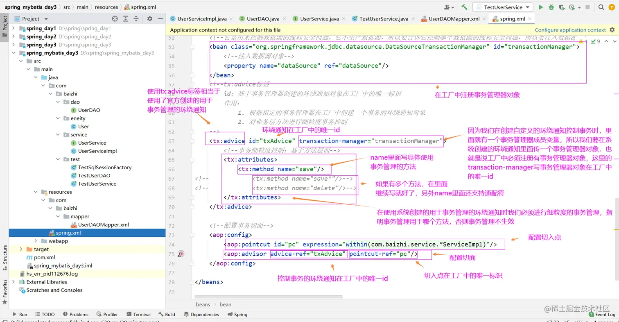Expand the spring_day3 module
This screenshot has height=322, width=619.
(14, 45)
